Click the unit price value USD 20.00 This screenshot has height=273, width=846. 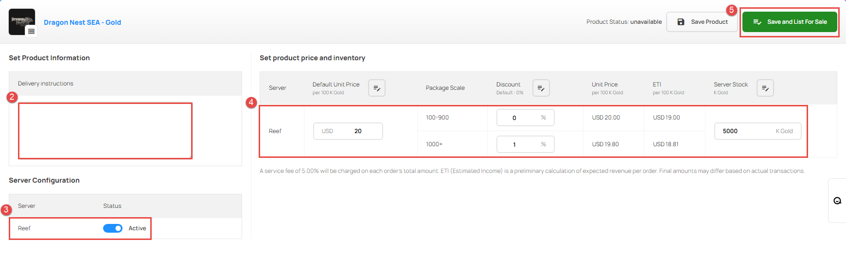point(606,118)
